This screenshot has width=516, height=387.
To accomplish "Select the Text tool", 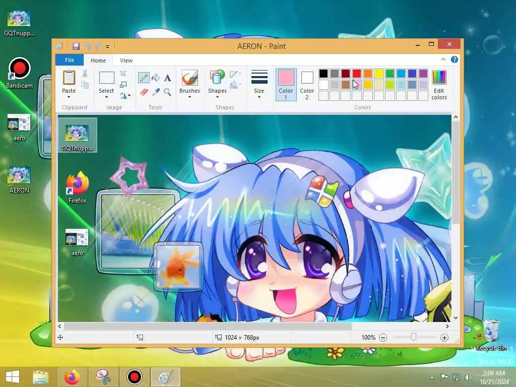I will pos(167,78).
